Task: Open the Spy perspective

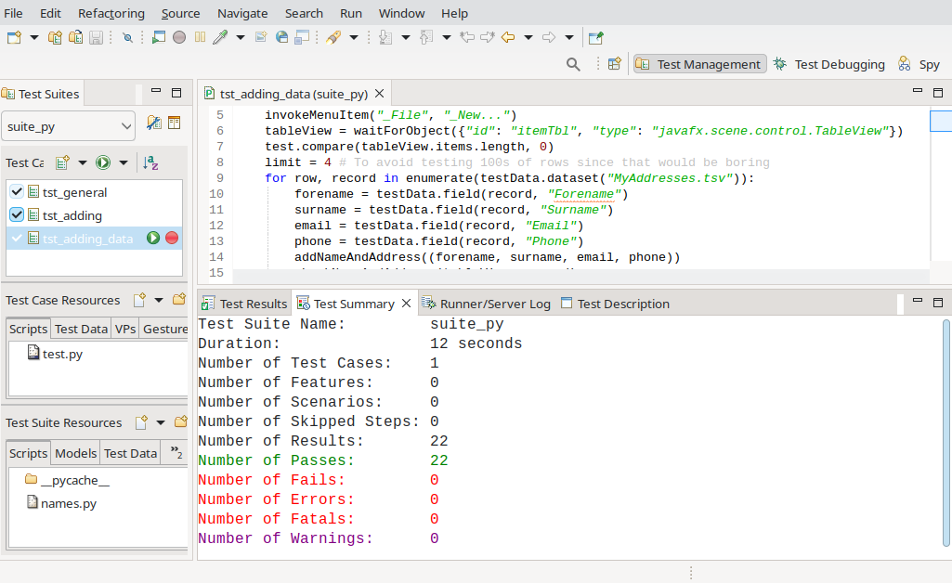Action: 919,64
